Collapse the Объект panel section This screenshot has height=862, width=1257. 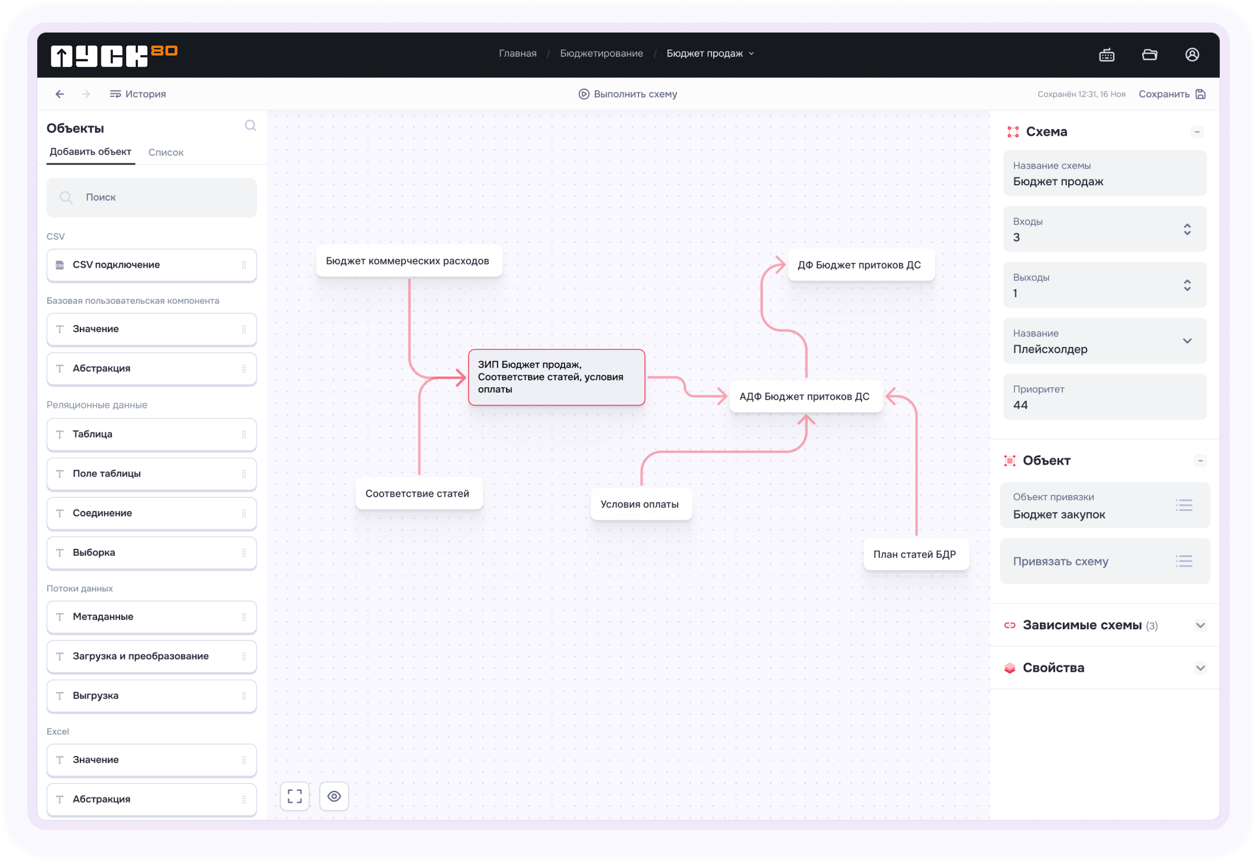(1200, 461)
